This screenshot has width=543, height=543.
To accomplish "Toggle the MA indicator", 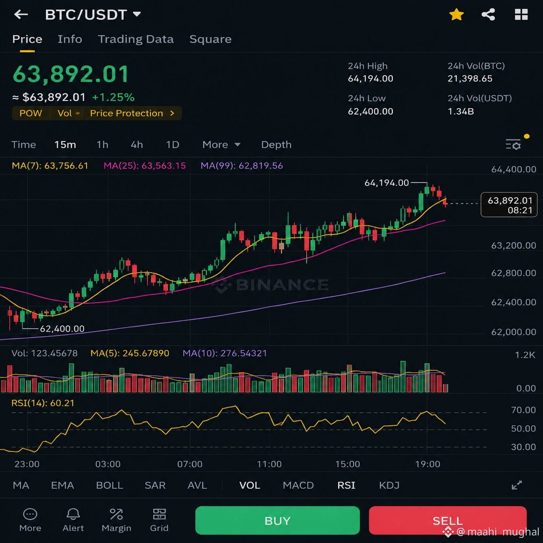I will [21, 485].
